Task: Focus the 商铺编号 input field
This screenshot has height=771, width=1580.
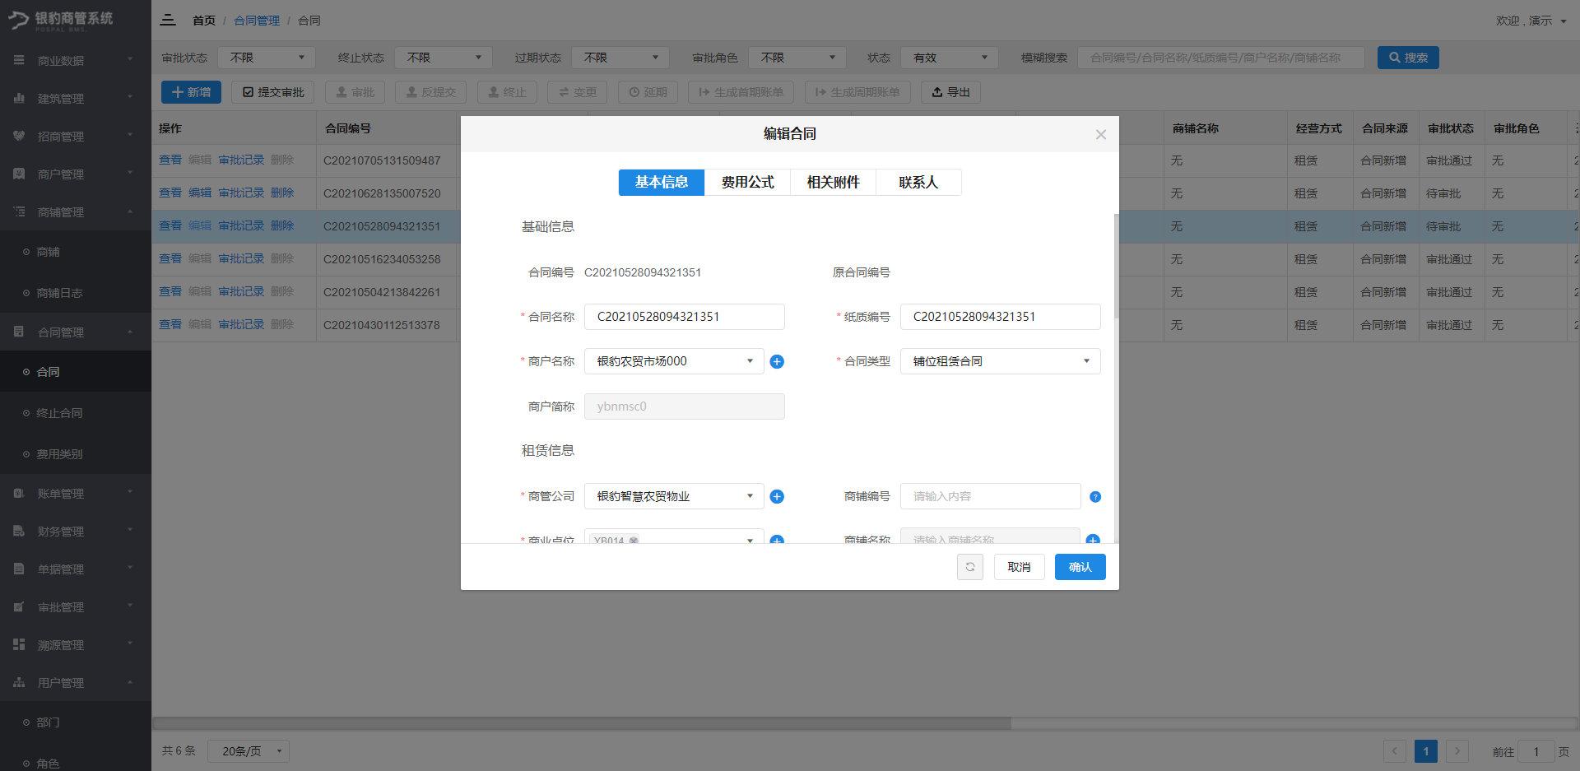Action: (x=990, y=496)
